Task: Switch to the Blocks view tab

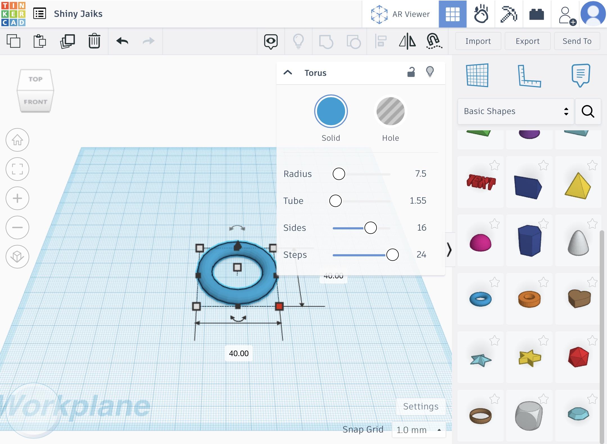Action: tap(509, 14)
